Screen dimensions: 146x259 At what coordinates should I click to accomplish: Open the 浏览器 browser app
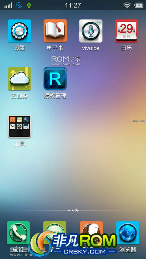point(128,233)
